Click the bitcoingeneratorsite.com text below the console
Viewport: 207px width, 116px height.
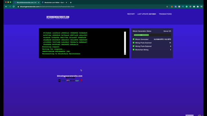tap(70, 76)
